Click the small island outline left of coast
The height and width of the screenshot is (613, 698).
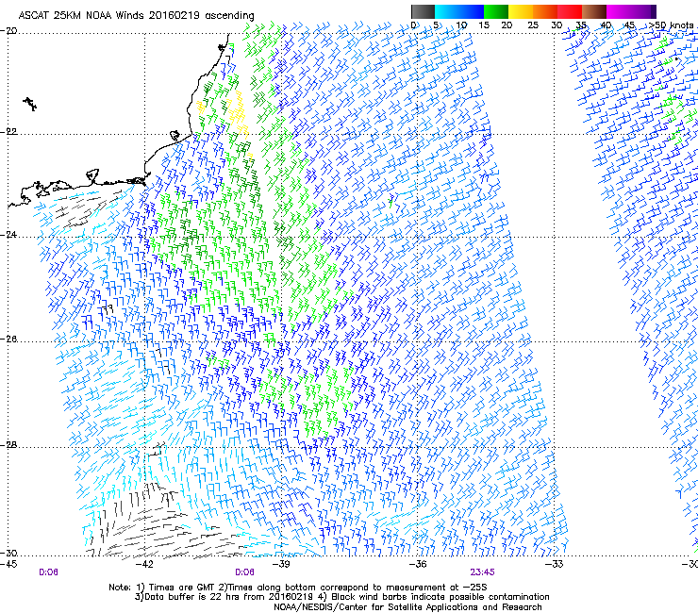[30, 104]
